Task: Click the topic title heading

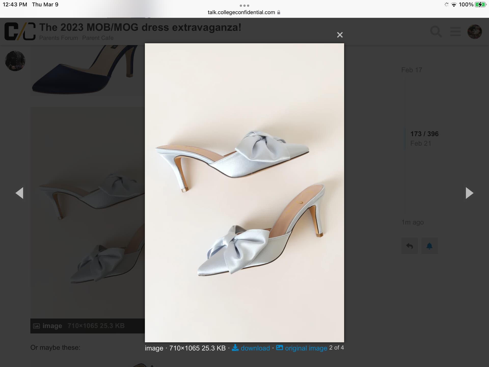Action: coord(140,27)
